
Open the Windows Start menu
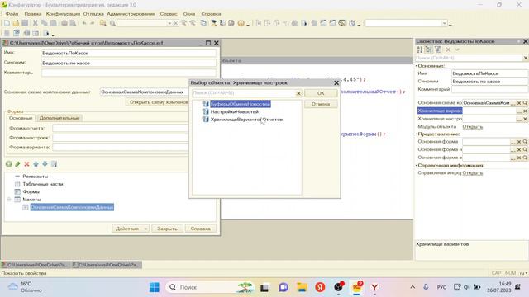pos(155,287)
